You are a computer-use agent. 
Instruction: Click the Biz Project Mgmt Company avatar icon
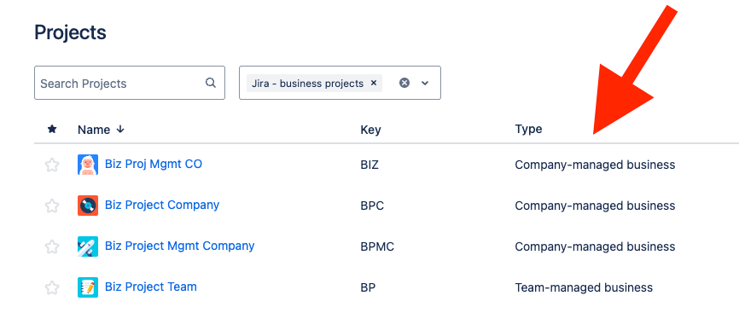tap(88, 246)
